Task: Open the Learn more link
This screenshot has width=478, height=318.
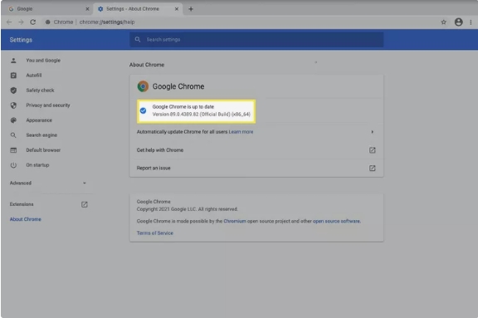Action: click(241, 132)
